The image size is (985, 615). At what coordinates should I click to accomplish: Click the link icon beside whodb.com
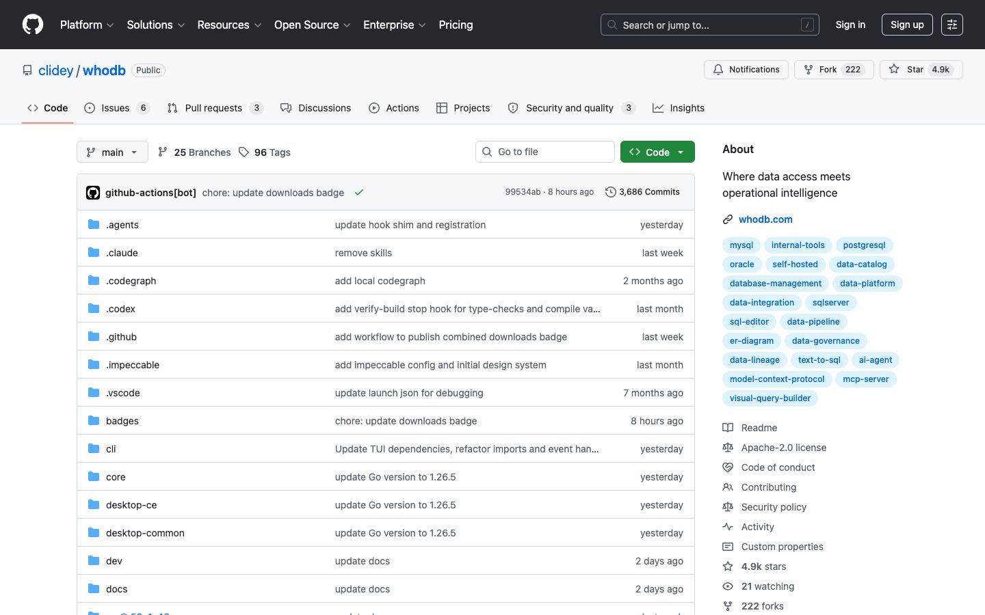point(728,219)
